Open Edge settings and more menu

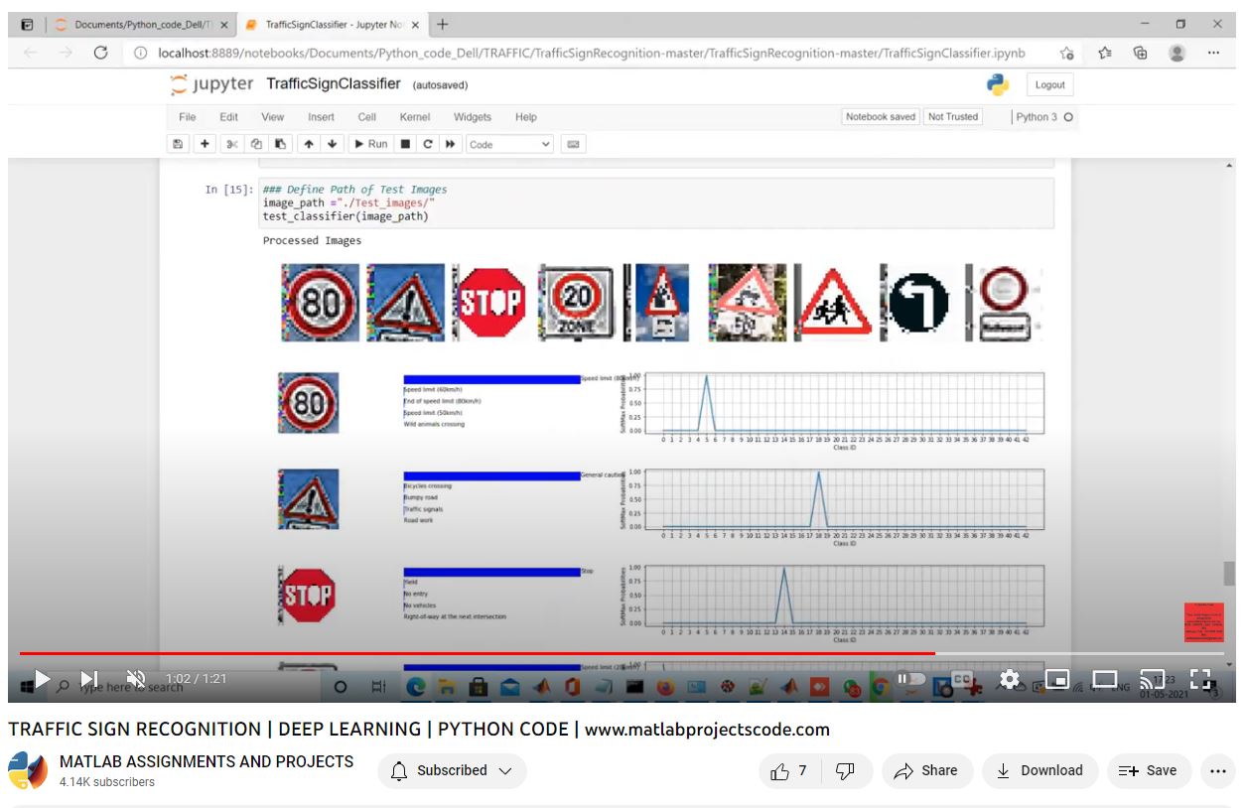coord(1214,53)
